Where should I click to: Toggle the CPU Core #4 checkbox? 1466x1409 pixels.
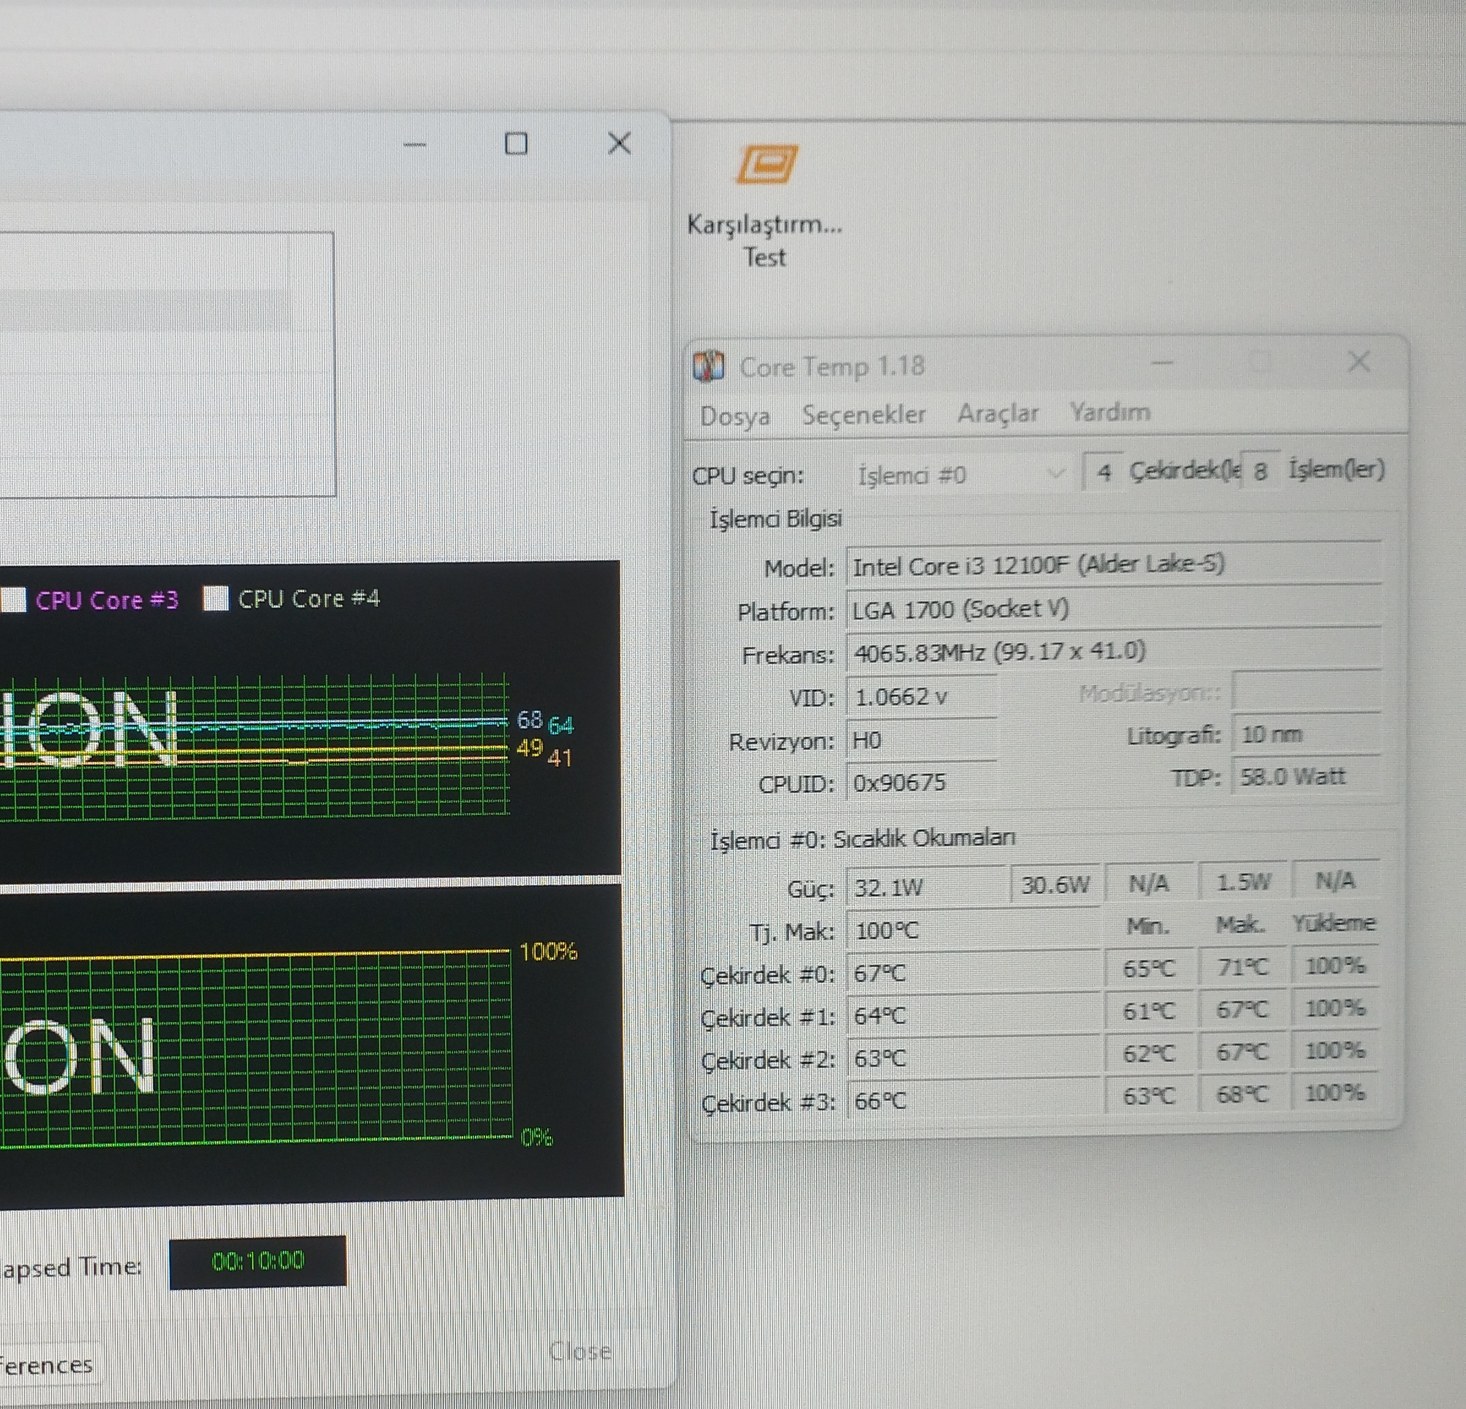coord(215,599)
